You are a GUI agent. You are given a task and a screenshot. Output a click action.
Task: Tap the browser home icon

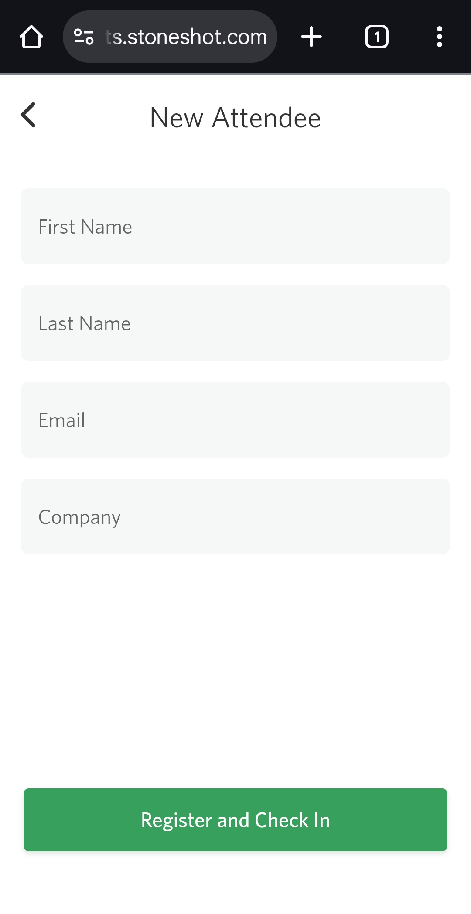(x=31, y=37)
